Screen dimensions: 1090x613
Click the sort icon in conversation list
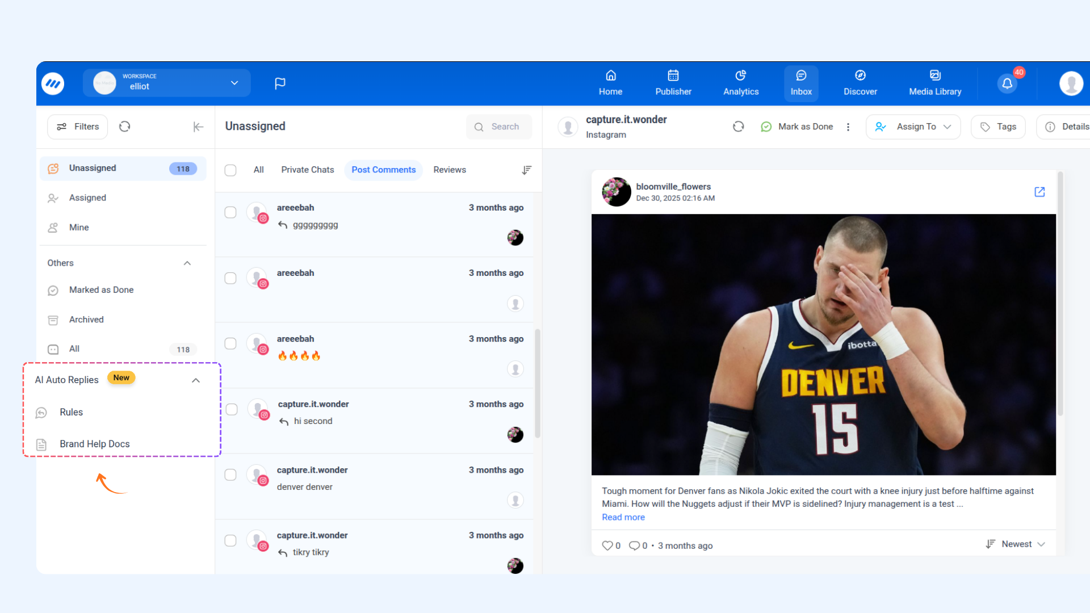pyautogui.click(x=526, y=170)
